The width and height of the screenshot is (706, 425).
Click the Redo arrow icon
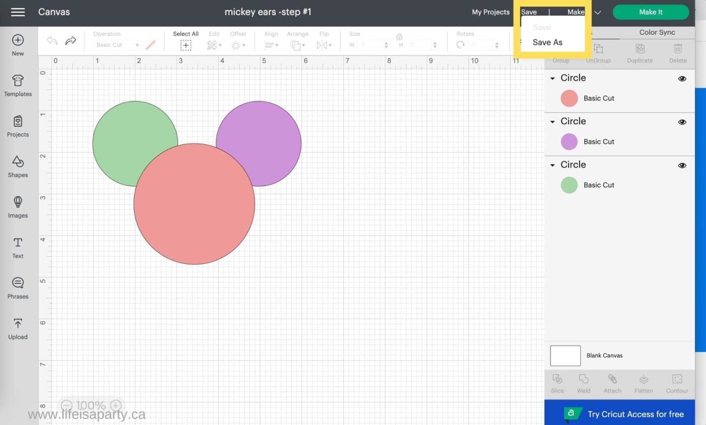[x=71, y=41]
